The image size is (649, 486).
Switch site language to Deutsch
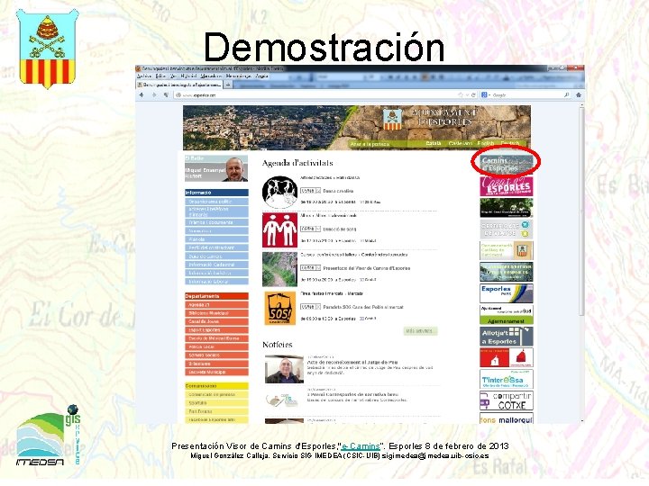510,143
